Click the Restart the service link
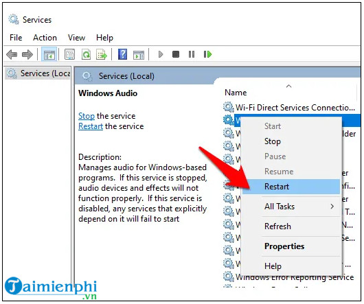364x304 pixels. (x=91, y=126)
